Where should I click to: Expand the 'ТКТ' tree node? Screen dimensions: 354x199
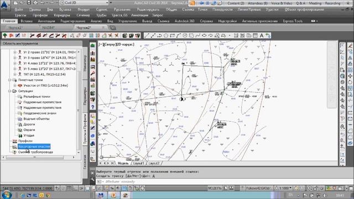15,74
